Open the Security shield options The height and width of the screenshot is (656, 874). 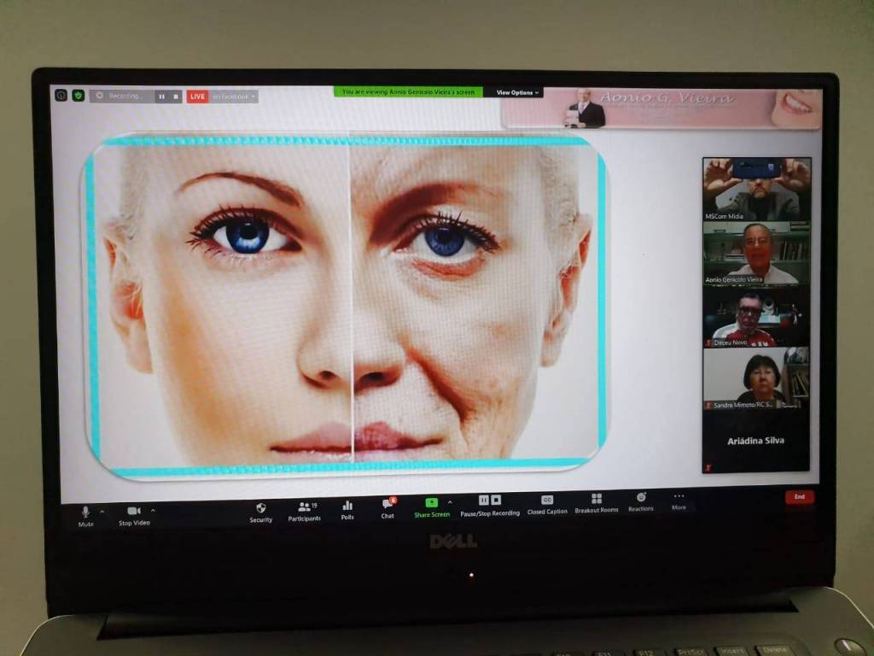click(261, 509)
